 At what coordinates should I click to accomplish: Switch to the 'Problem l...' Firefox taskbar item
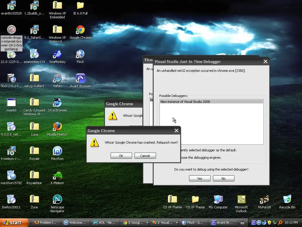point(46,223)
